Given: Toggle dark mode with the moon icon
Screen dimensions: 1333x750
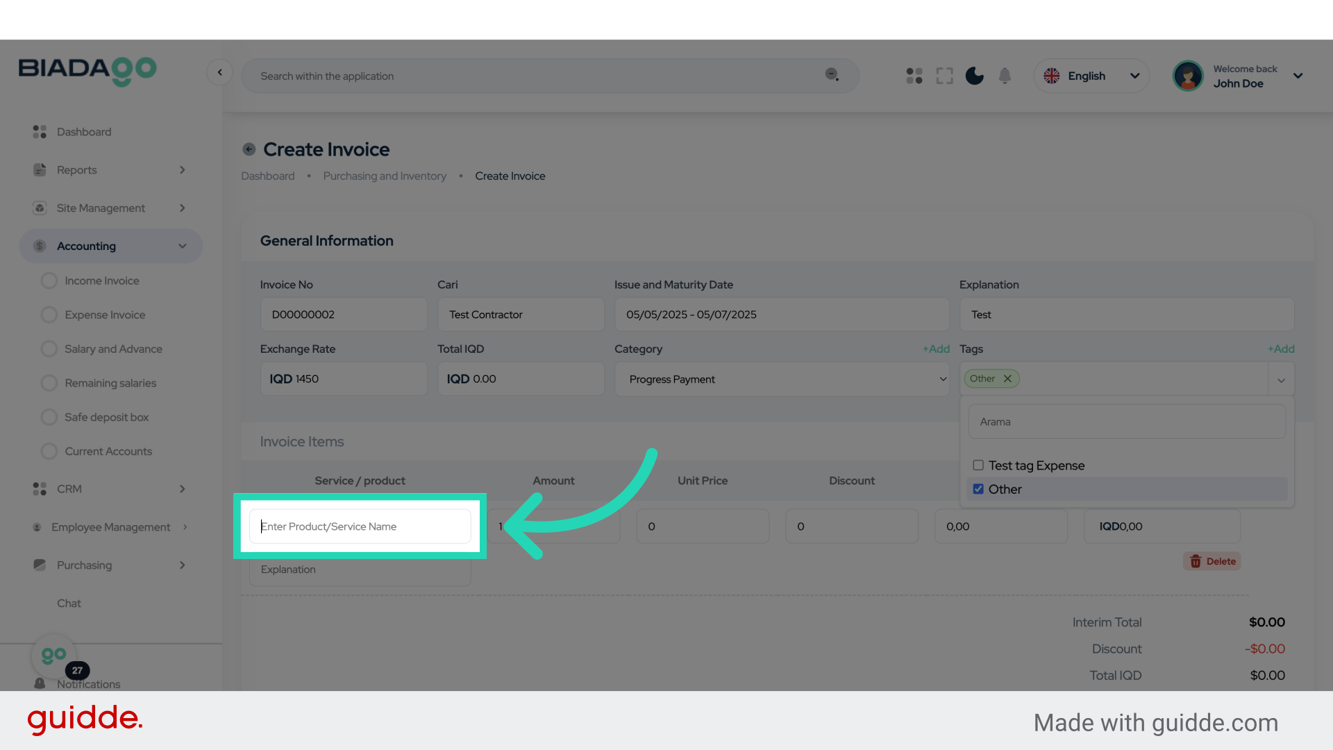Looking at the screenshot, I should point(974,76).
